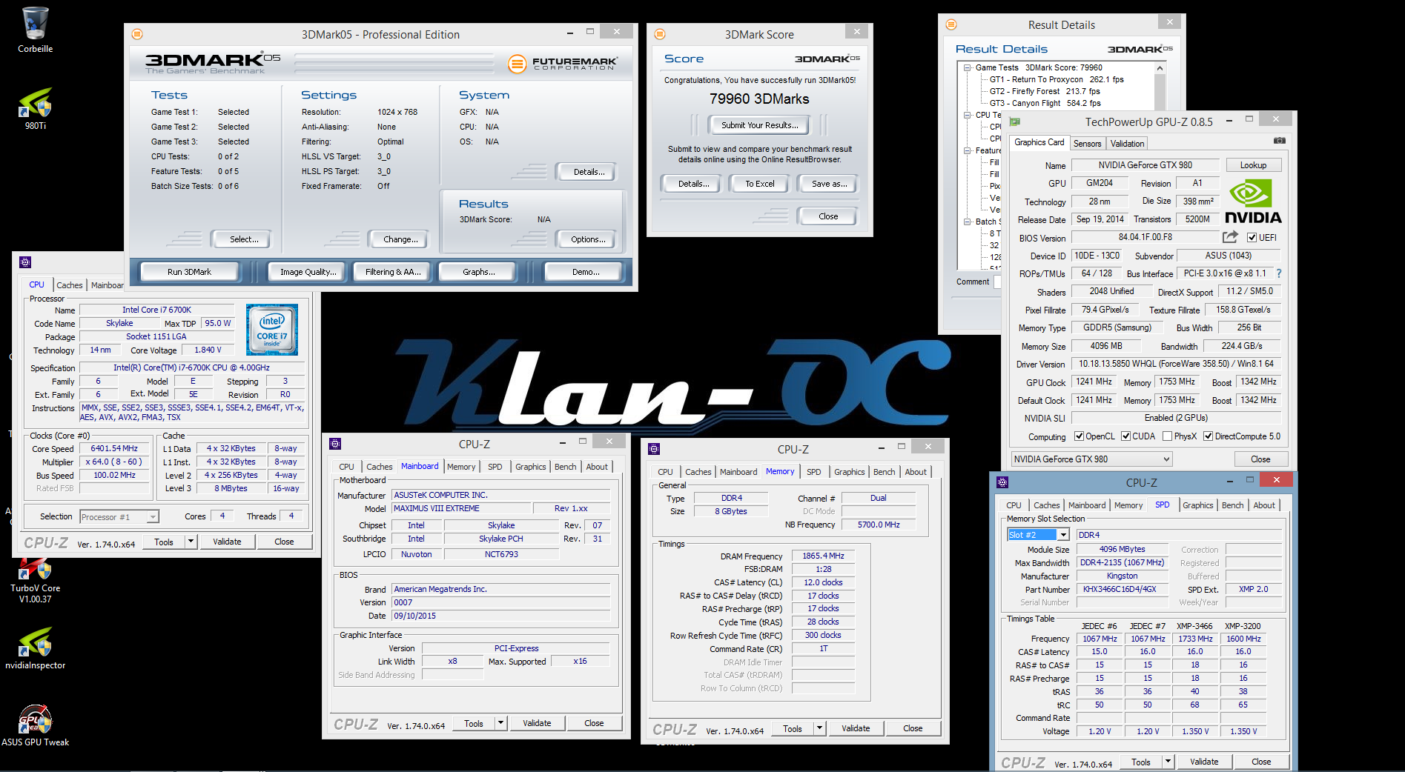Click the To Excel button

pyautogui.click(x=759, y=184)
